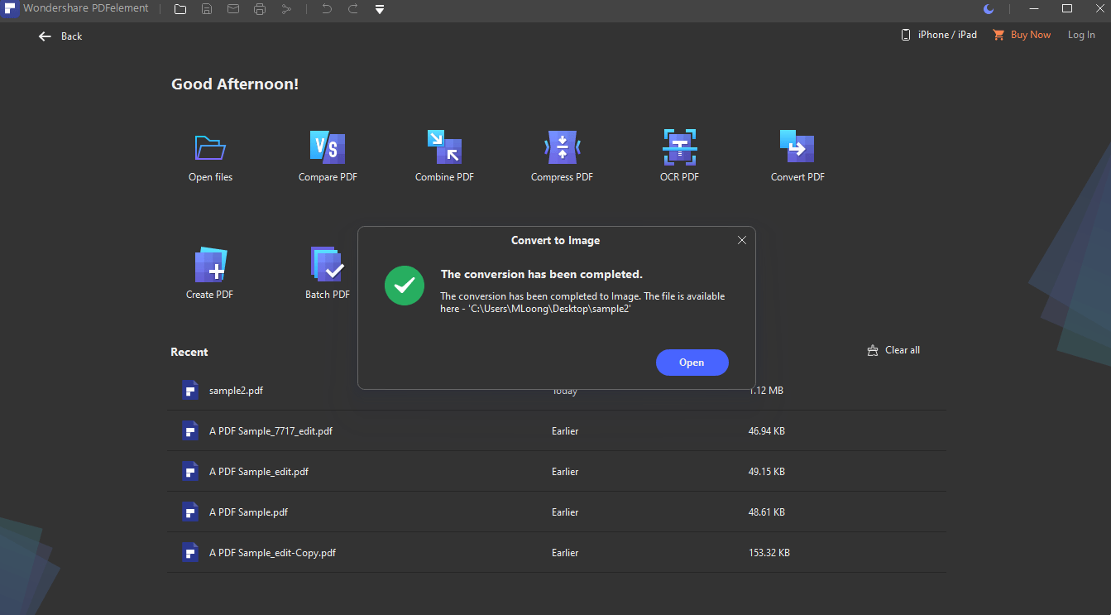Start the OCR PDF tool
The height and width of the screenshot is (615, 1111).
point(679,148)
